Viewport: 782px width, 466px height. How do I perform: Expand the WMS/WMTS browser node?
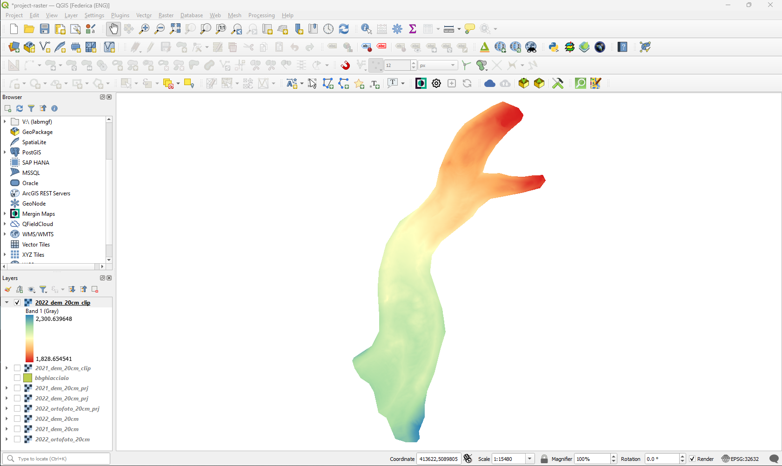click(x=5, y=234)
